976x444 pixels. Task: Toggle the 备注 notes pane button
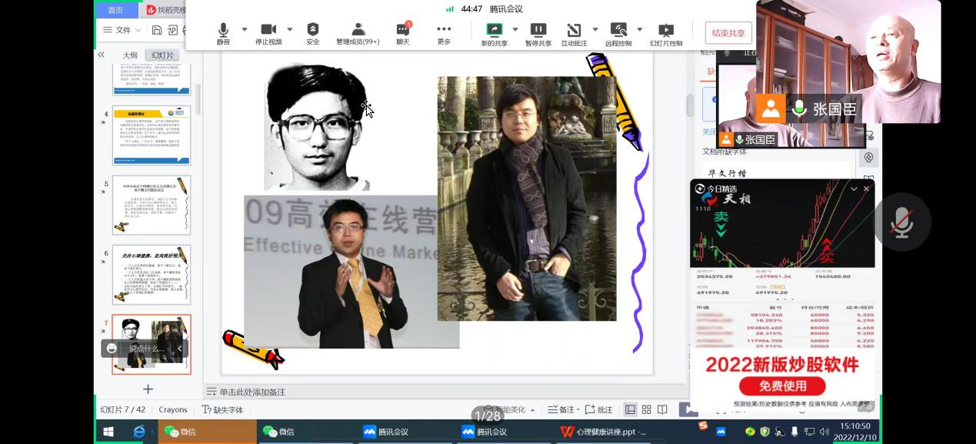point(561,409)
